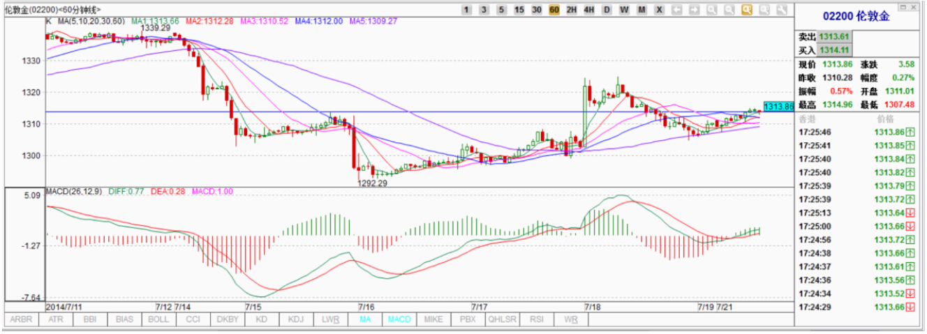Open chart settings with the wrench icon
The image size is (927, 334).
point(781,10)
